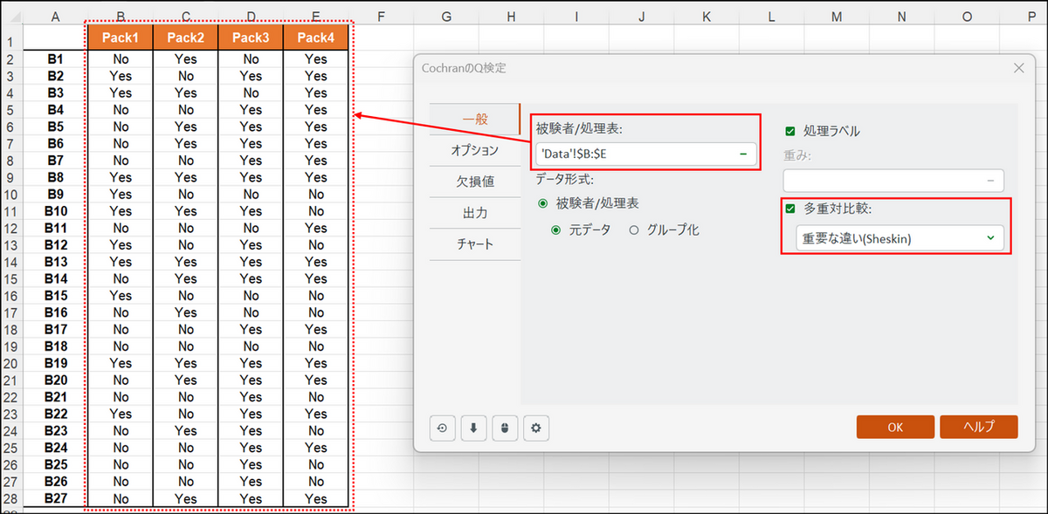Click the reset settings icon in dialog
Image resolution: width=1048 pixels, height=514 pixels.
coord(443,428)
